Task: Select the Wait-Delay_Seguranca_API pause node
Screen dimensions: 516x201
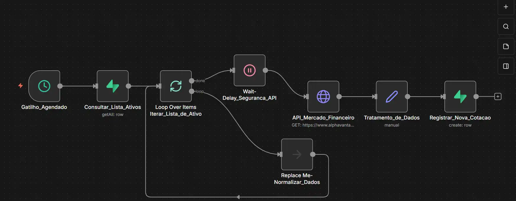Action: (x=250, y=70)
